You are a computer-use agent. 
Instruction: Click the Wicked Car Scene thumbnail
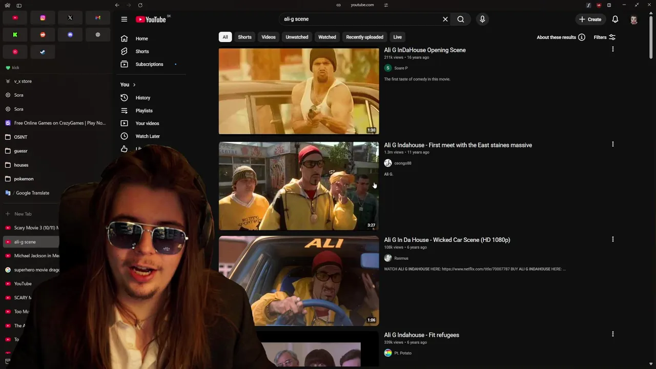coord(299,281)
